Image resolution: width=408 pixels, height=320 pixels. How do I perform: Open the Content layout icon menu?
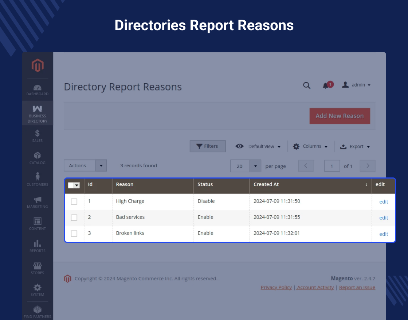point(38,224)
